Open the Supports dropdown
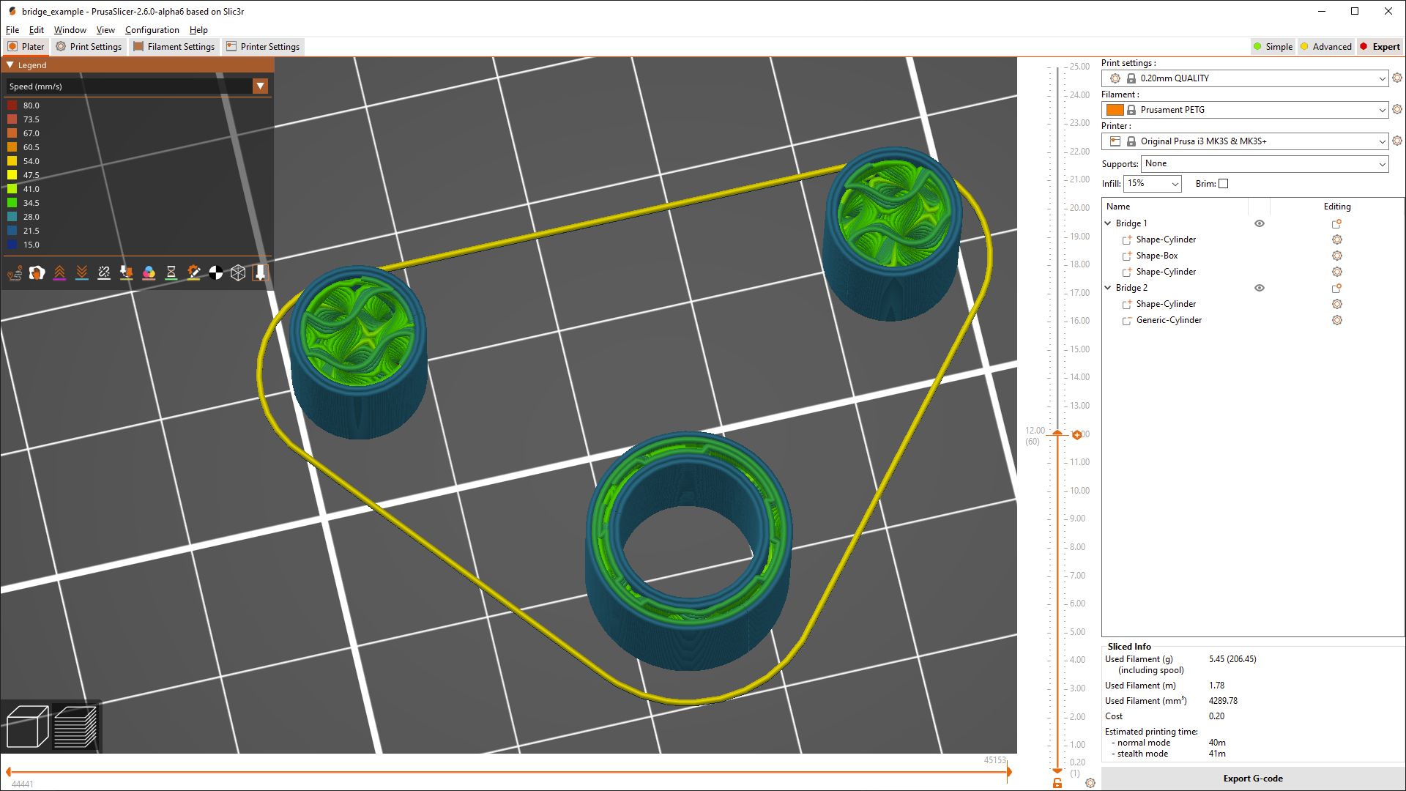The height and width of the screenshot is (791, 1406). (1264, 163)
